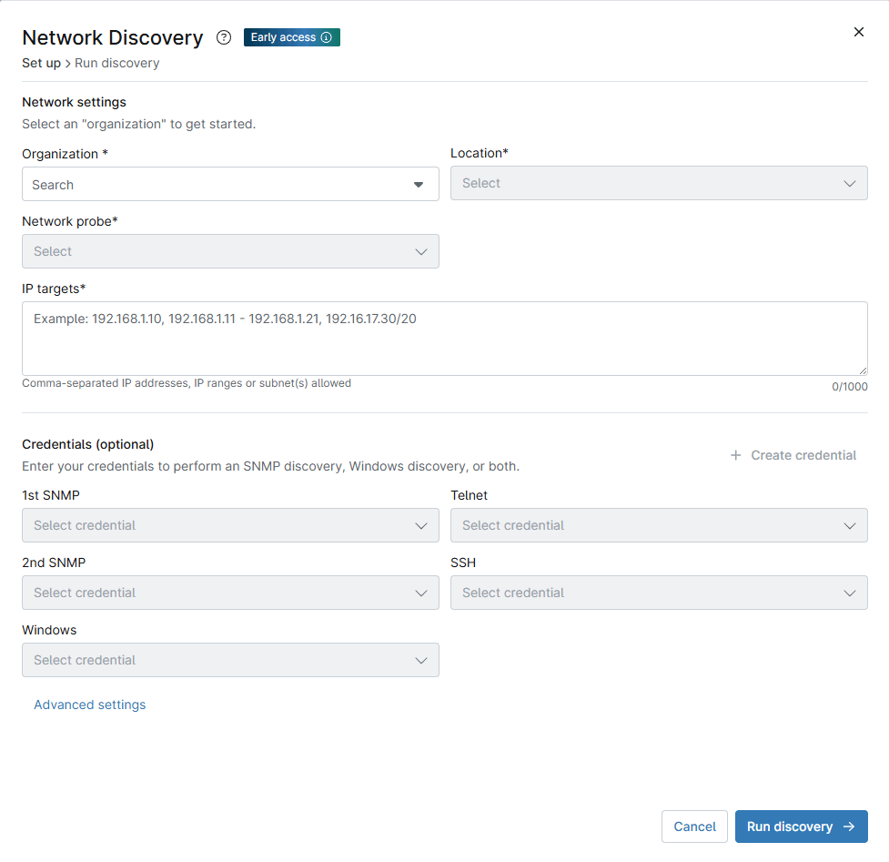Expand Advanced settings

pyautogui.click(x=89, y=705)
